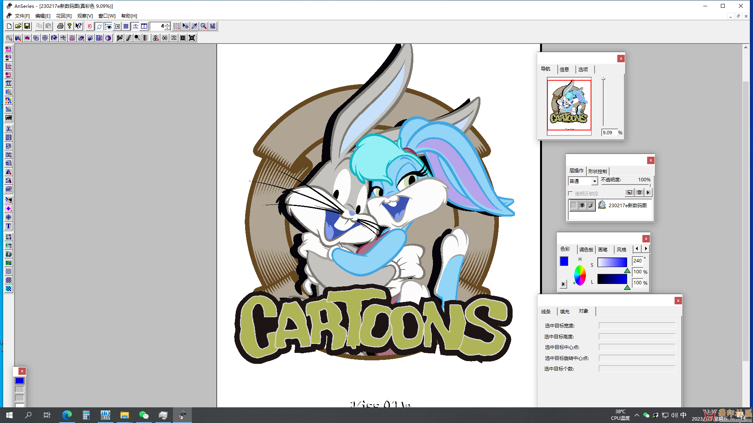This screenshot has width=753, height=423.
Task: Select the stamp clone tool
Action: pyautogui.click(x=156, y=38)
